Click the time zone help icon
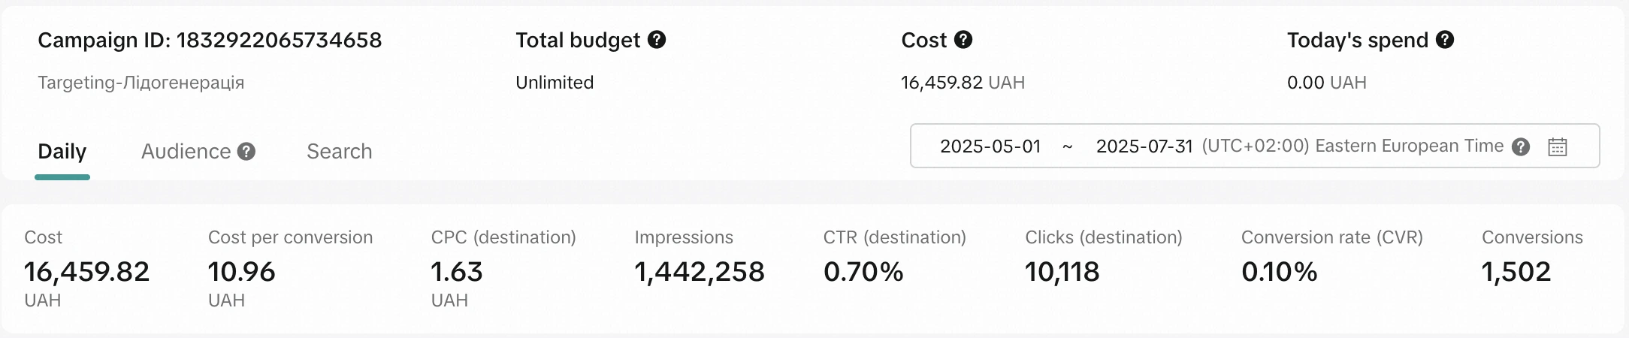 (1521, 146)
